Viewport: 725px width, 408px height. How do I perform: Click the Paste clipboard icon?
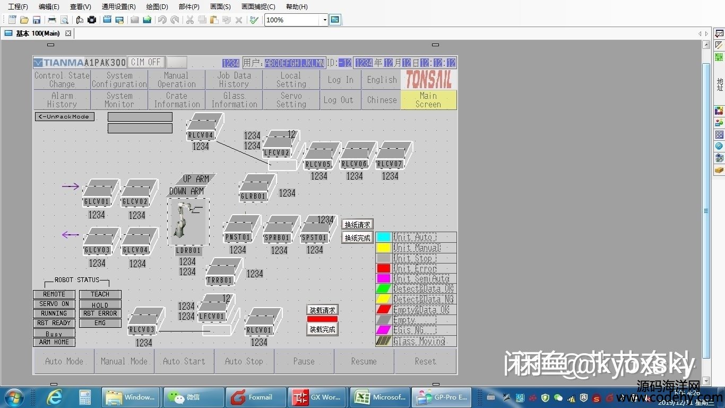point(214,20)
